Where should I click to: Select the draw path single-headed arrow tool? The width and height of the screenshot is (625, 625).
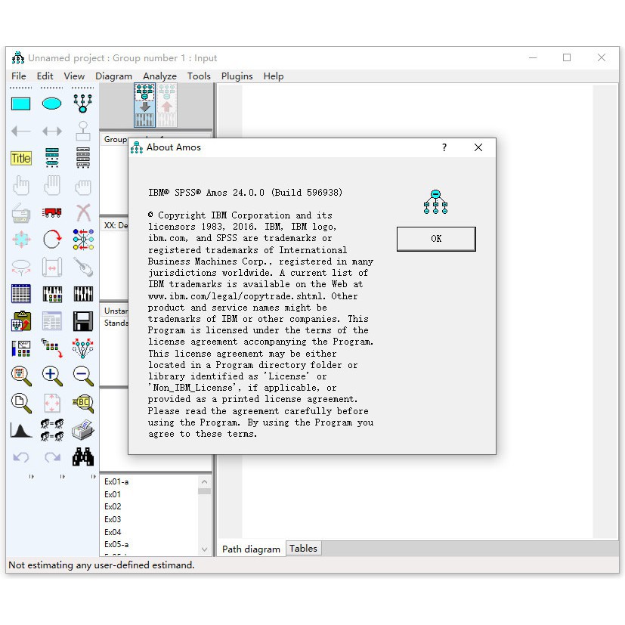coord(20,131)
